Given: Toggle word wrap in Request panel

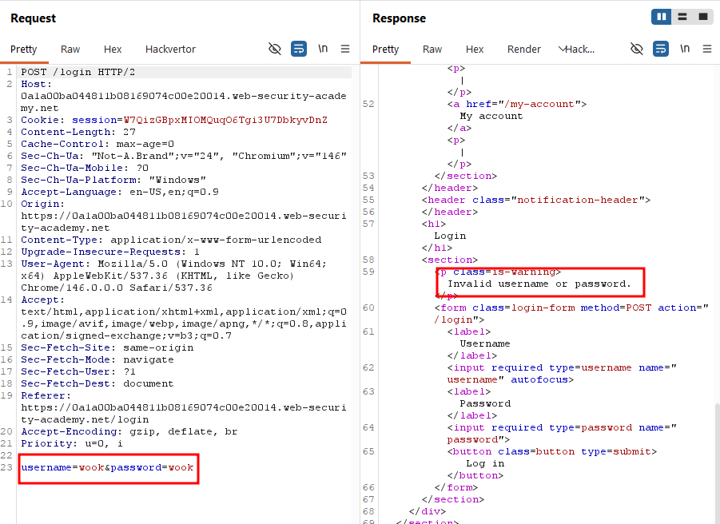Looking at the screenshot, I should pos(299,49).
